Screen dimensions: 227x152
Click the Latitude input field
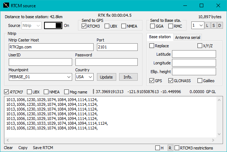click(194, 54)
